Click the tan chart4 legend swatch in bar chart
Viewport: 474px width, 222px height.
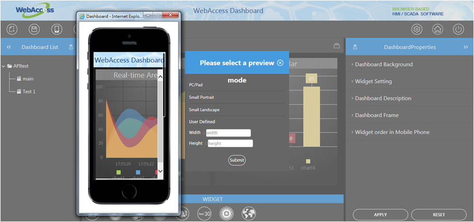click(x=308, y=161)
